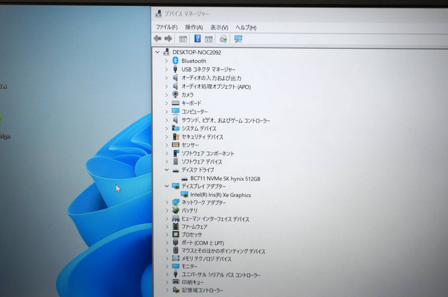Click the システム デバイス folder icon
Viewport: 448px width, 297px height.
pos(175,128)
